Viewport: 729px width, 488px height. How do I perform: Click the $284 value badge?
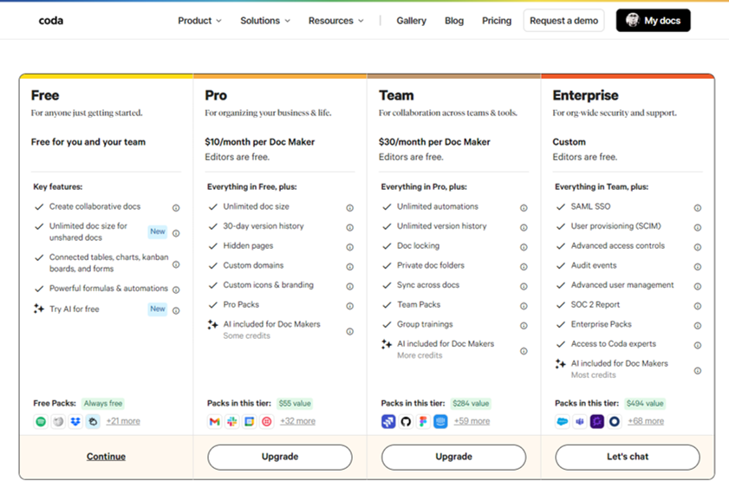(x=471, y=403)
